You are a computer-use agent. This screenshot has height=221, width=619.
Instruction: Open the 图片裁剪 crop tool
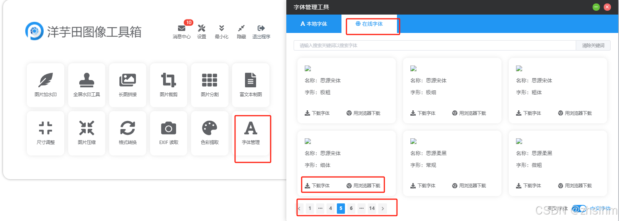pyautogui.click(x=168, y=85)
